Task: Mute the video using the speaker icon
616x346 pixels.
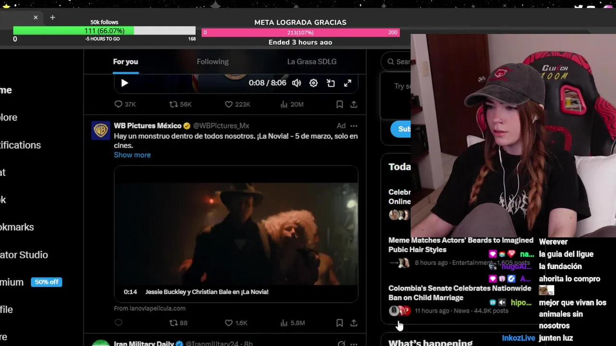Action: (x=296, y=83)
